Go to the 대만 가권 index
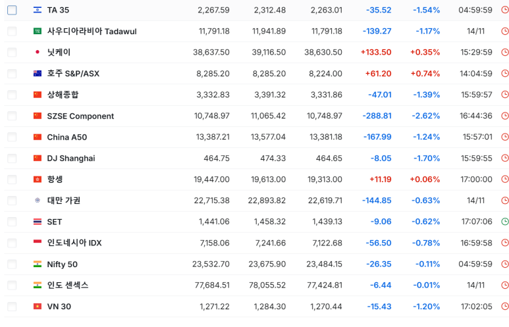This screenshot has width=509, height=327. pos(64,201)
